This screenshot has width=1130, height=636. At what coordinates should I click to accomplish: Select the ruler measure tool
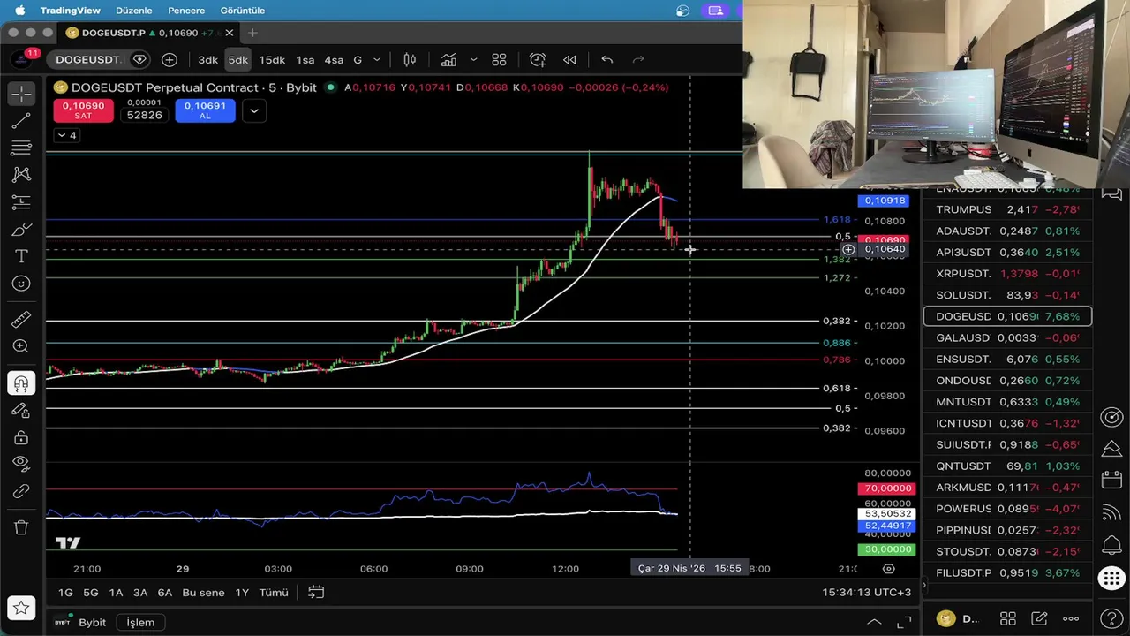(21, 320)
